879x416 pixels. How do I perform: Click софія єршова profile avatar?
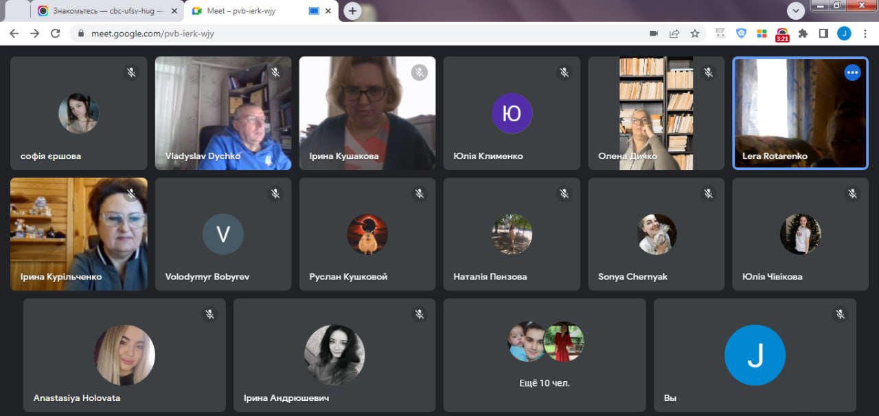[x=78, y=113]
